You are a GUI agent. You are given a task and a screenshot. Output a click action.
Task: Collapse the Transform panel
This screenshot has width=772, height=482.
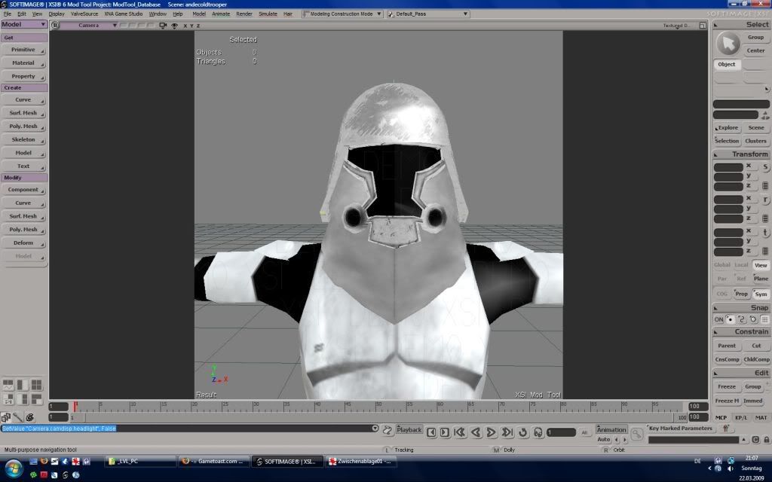point(715,154)
